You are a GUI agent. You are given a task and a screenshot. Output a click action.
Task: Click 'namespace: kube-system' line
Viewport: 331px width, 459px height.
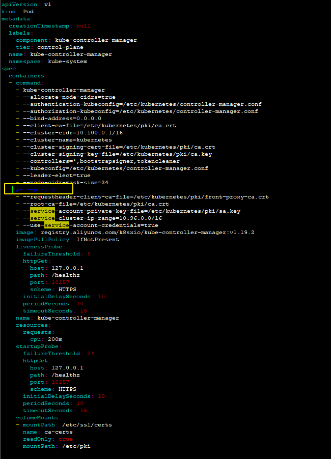[48, 62]
